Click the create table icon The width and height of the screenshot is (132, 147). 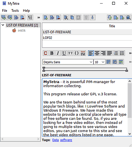coord(109,62)
